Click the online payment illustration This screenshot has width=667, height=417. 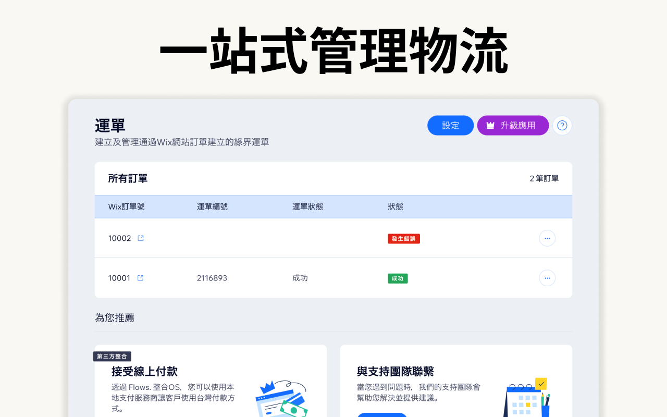pyautogui.click(x=281, y=399)
